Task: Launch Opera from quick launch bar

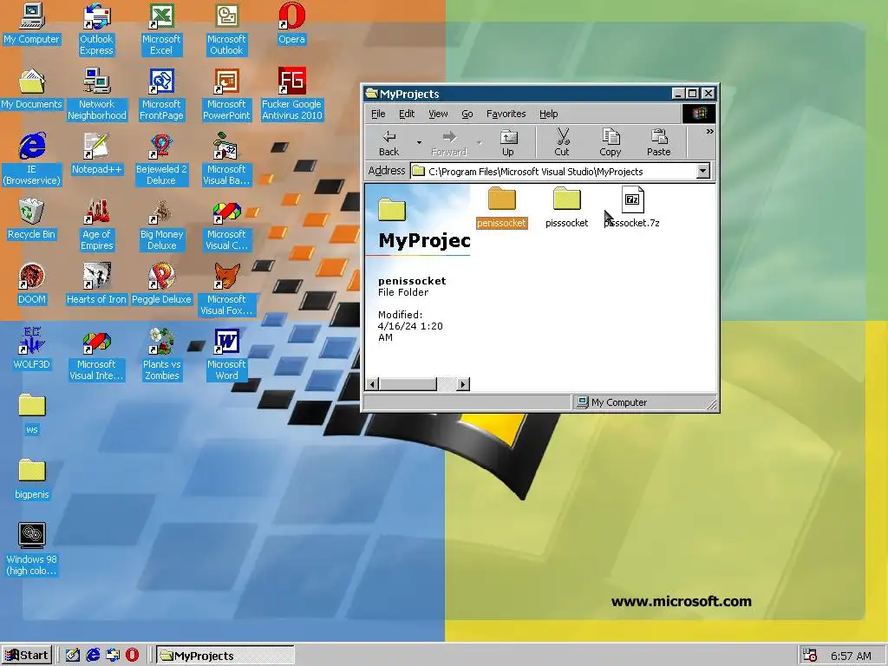Action: [132, 656]
